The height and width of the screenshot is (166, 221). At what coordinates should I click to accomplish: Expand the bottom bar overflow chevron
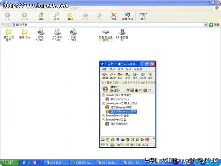click(154, 138)
